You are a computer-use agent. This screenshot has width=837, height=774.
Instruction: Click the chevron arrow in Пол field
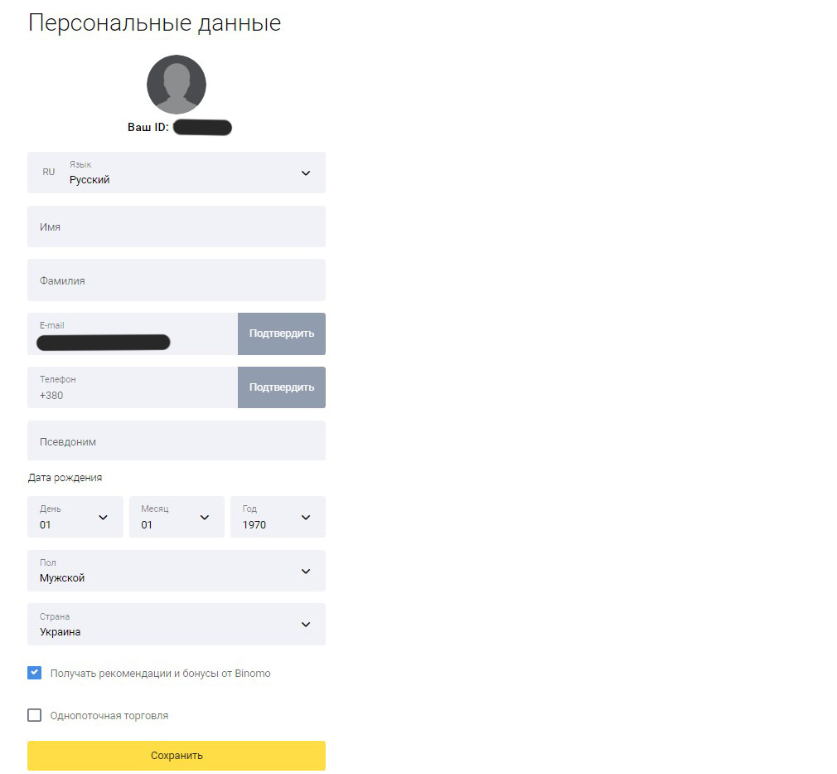click(306, 572)
